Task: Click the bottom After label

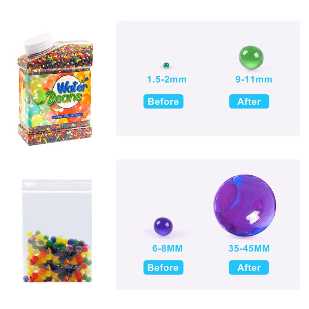Action: [x=249, y=267]
